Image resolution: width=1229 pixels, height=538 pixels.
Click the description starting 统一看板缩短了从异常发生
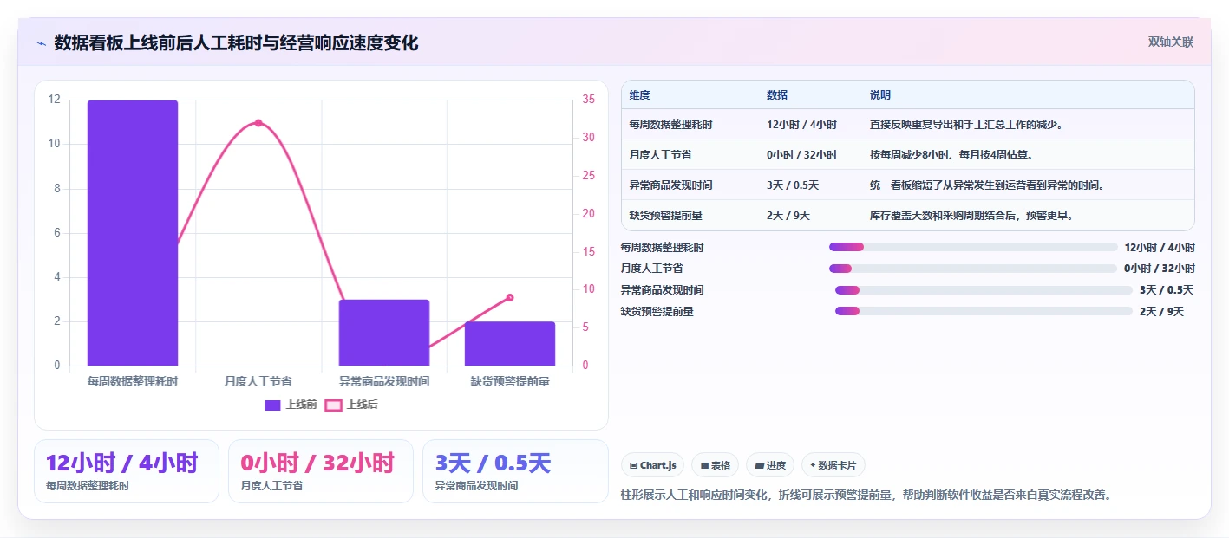coord(987,185)
